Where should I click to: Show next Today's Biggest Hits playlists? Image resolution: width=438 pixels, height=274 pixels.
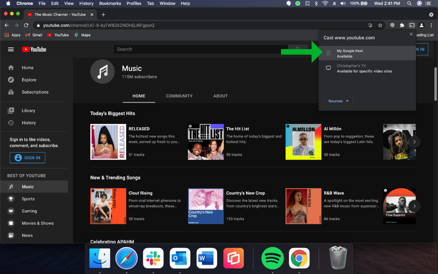[x=415, y=142]
